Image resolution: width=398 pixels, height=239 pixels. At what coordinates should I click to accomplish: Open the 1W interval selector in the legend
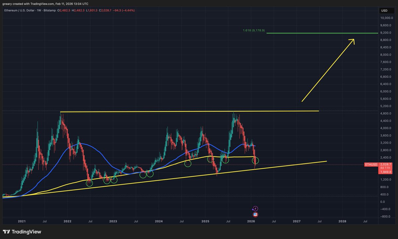[39, 10]
